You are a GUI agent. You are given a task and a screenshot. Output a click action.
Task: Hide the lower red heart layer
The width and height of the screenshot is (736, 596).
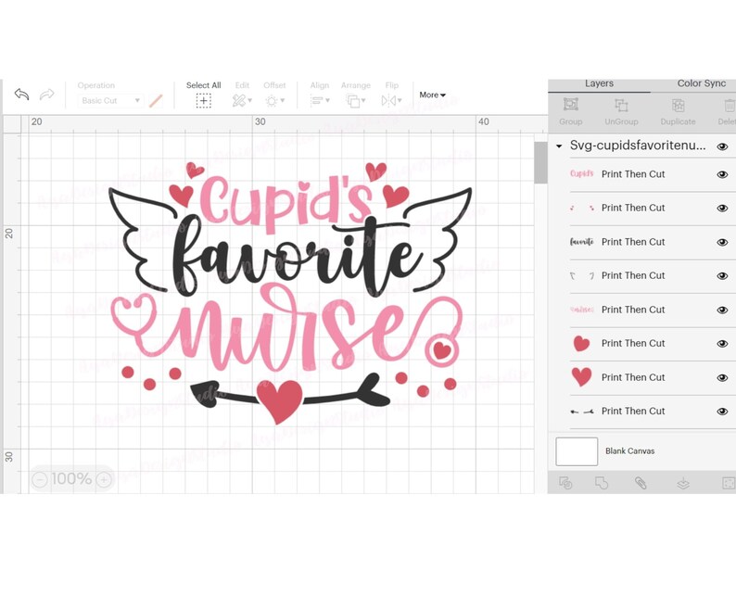[722, 378]
